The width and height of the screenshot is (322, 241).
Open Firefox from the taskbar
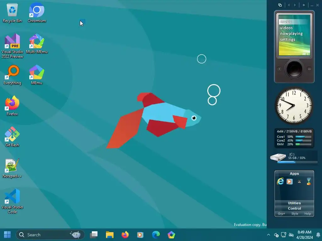click(125, 235)
